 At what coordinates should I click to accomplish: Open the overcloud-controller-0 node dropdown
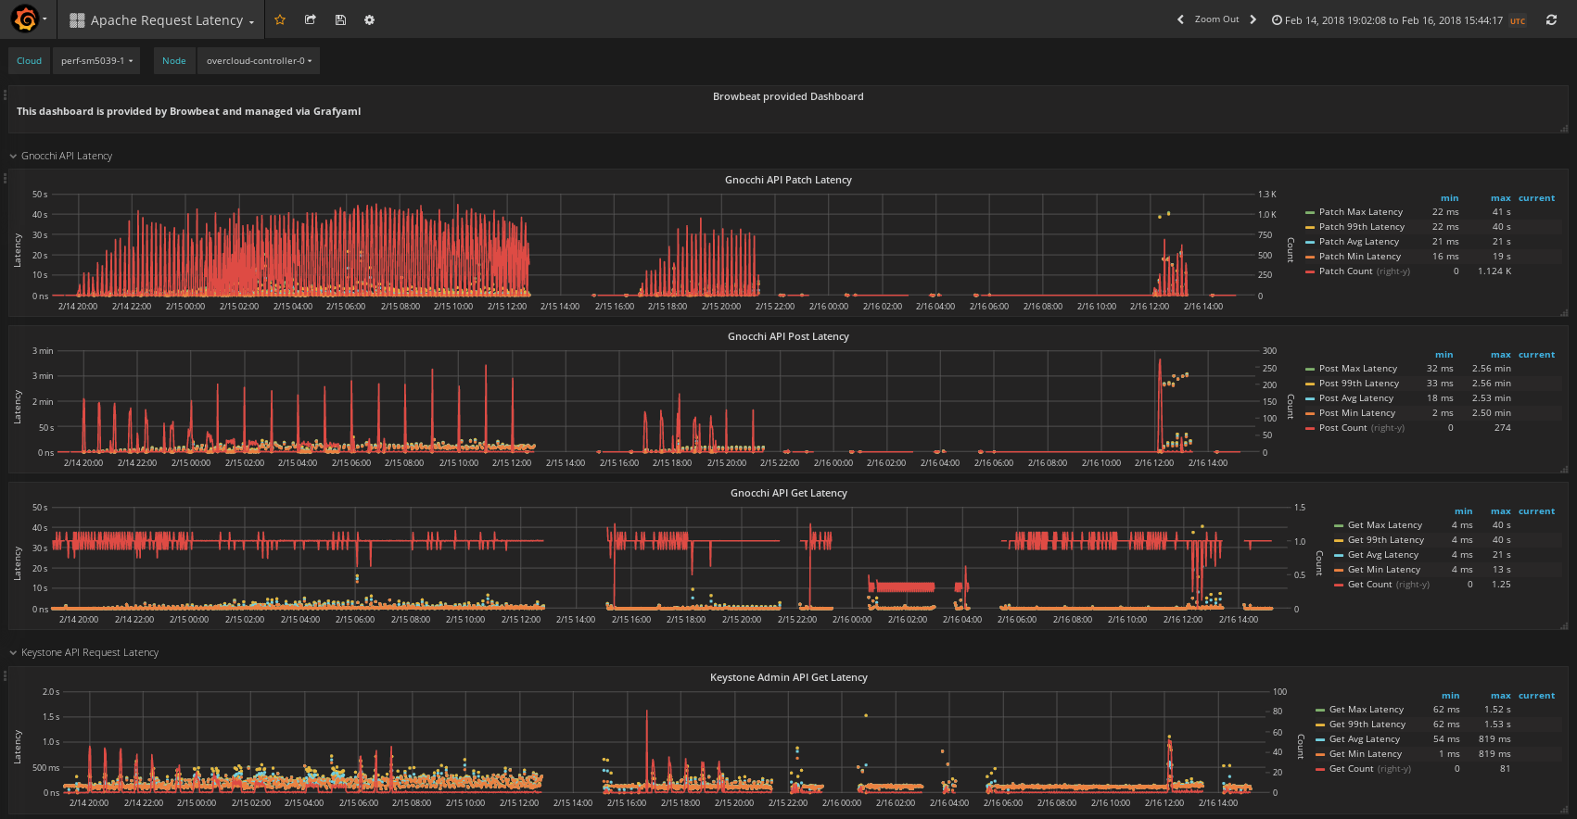(259, 61)
